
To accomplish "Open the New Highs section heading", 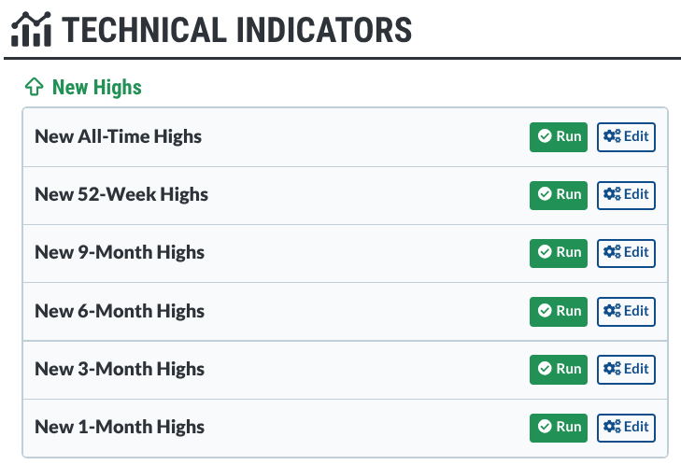I will [x=97, y=88].
